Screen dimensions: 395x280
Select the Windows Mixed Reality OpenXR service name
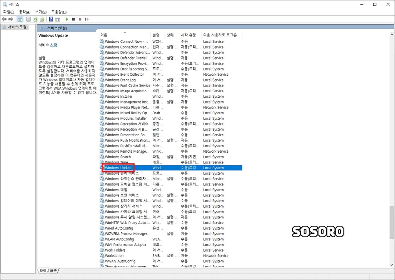[127, 113]
